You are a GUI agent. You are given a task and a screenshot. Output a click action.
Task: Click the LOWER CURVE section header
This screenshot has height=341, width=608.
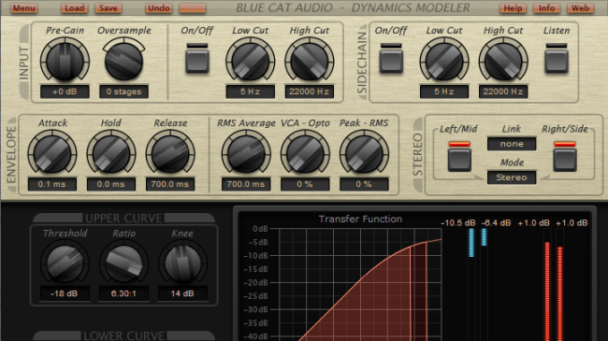point(123,335)
